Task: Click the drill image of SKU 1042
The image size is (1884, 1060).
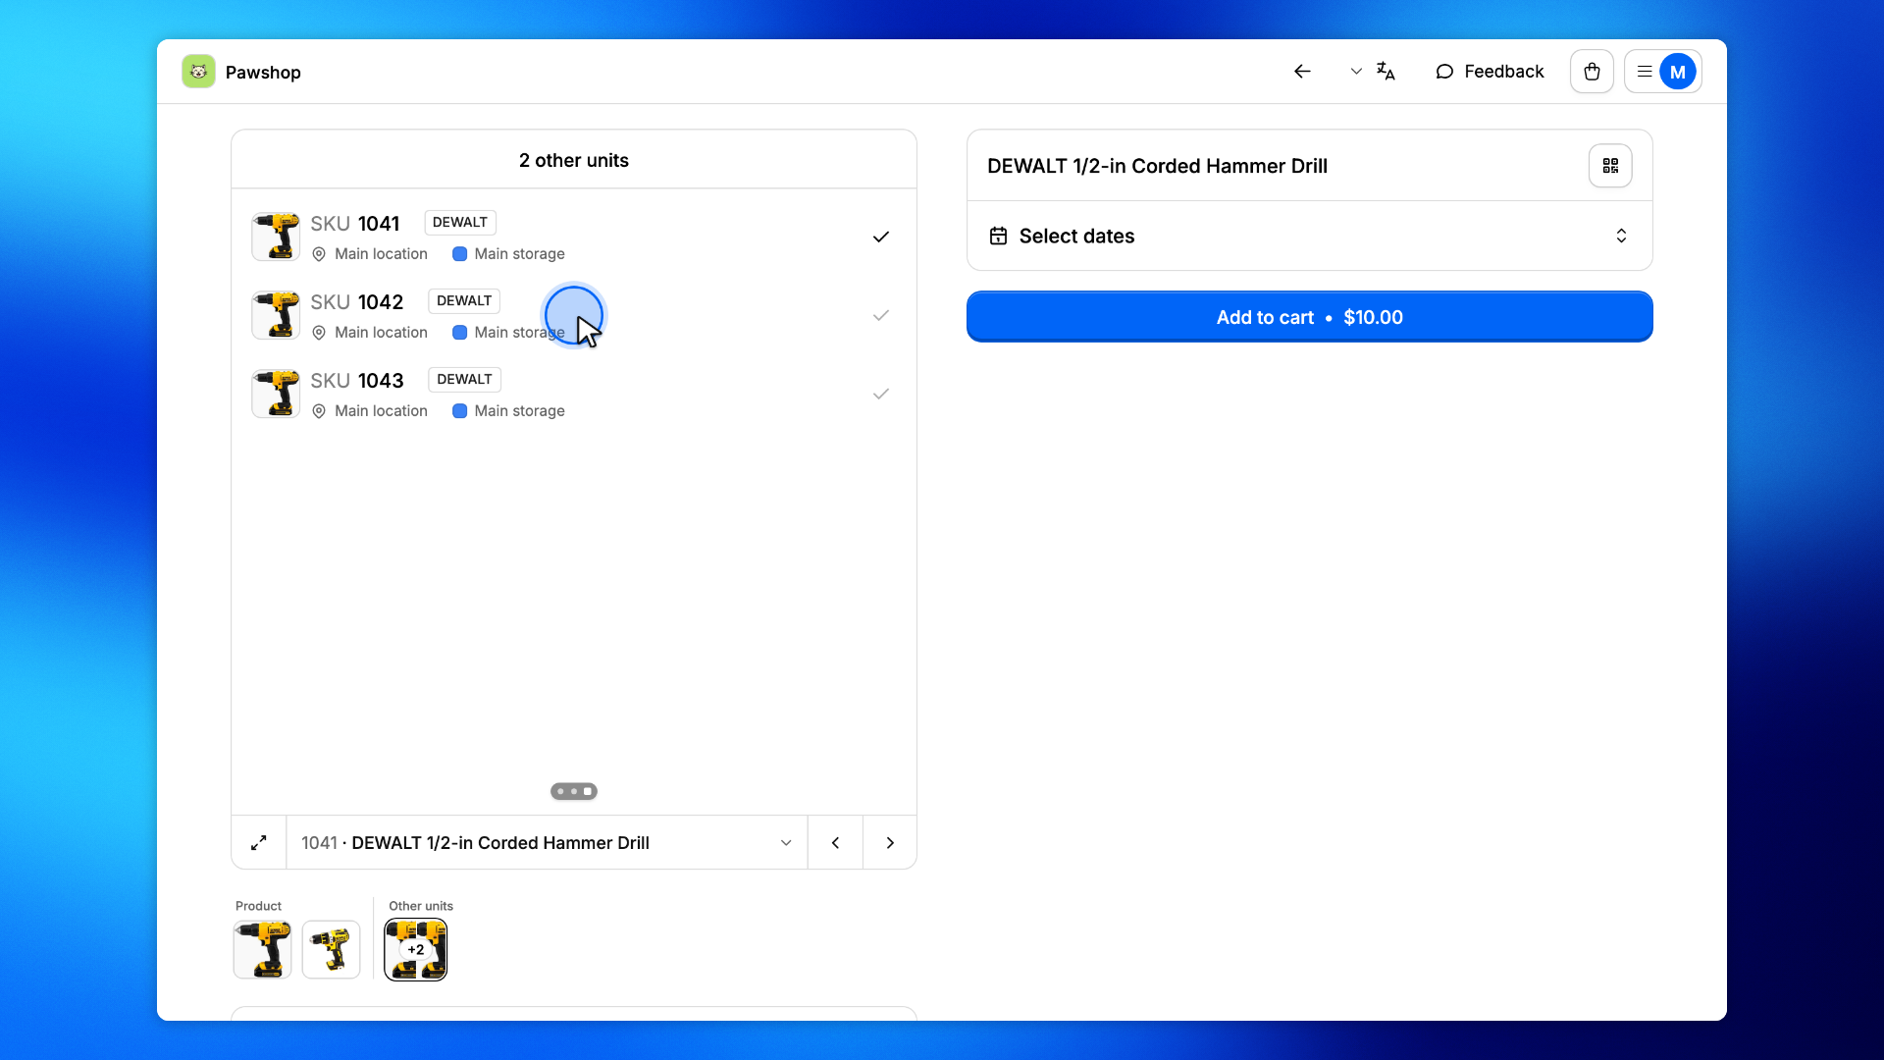Action: tap(276, 315)
